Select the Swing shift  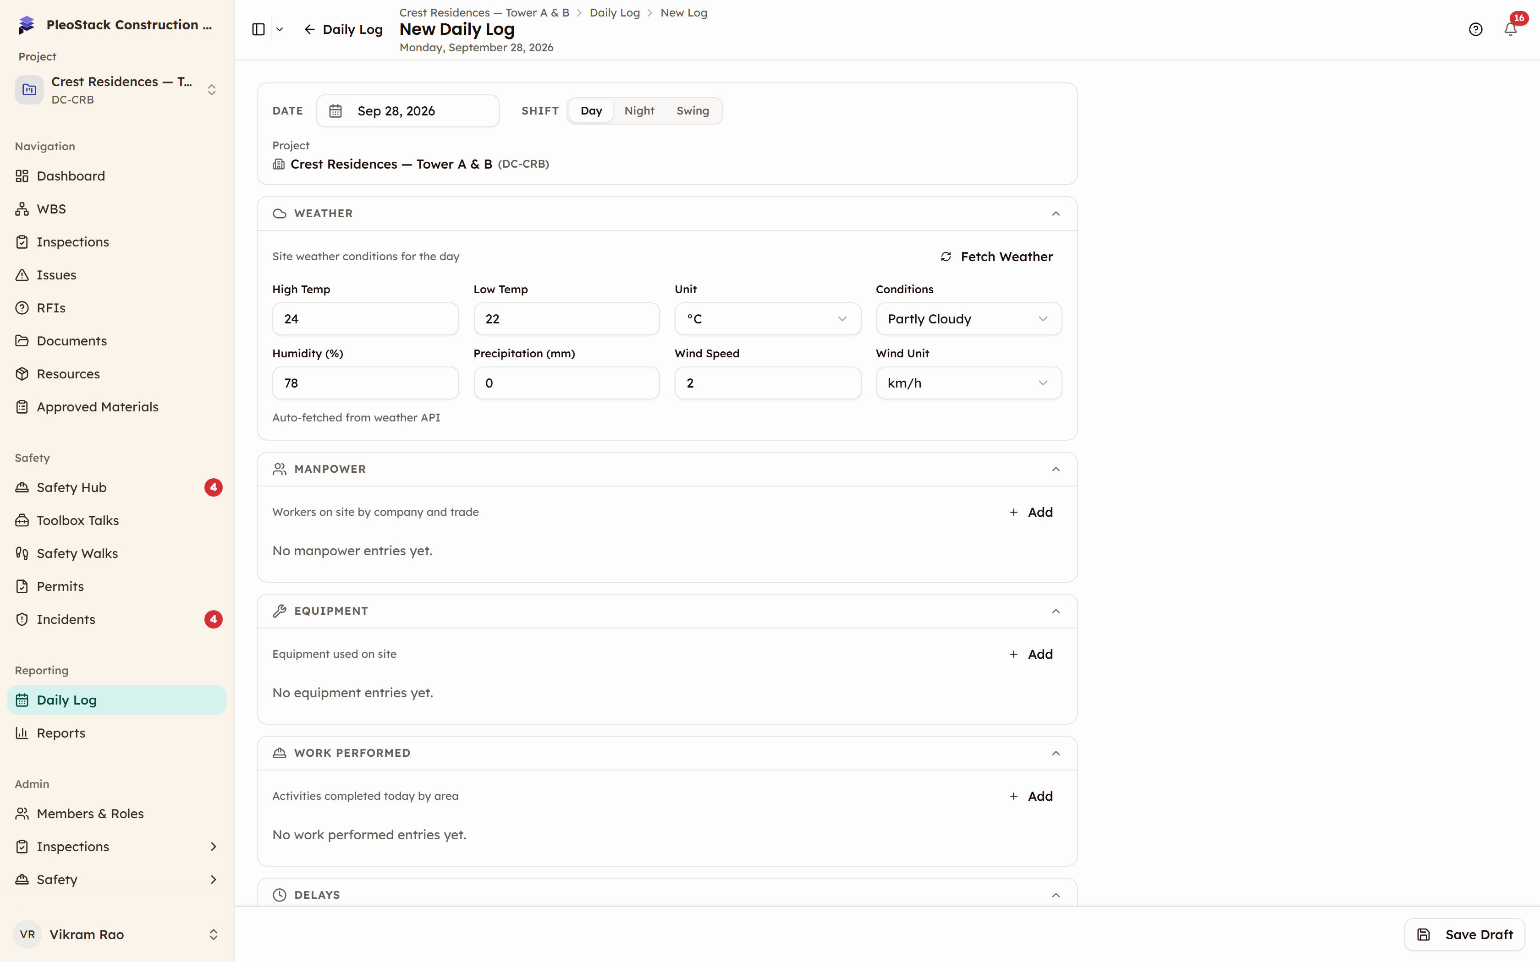point(693,111)
